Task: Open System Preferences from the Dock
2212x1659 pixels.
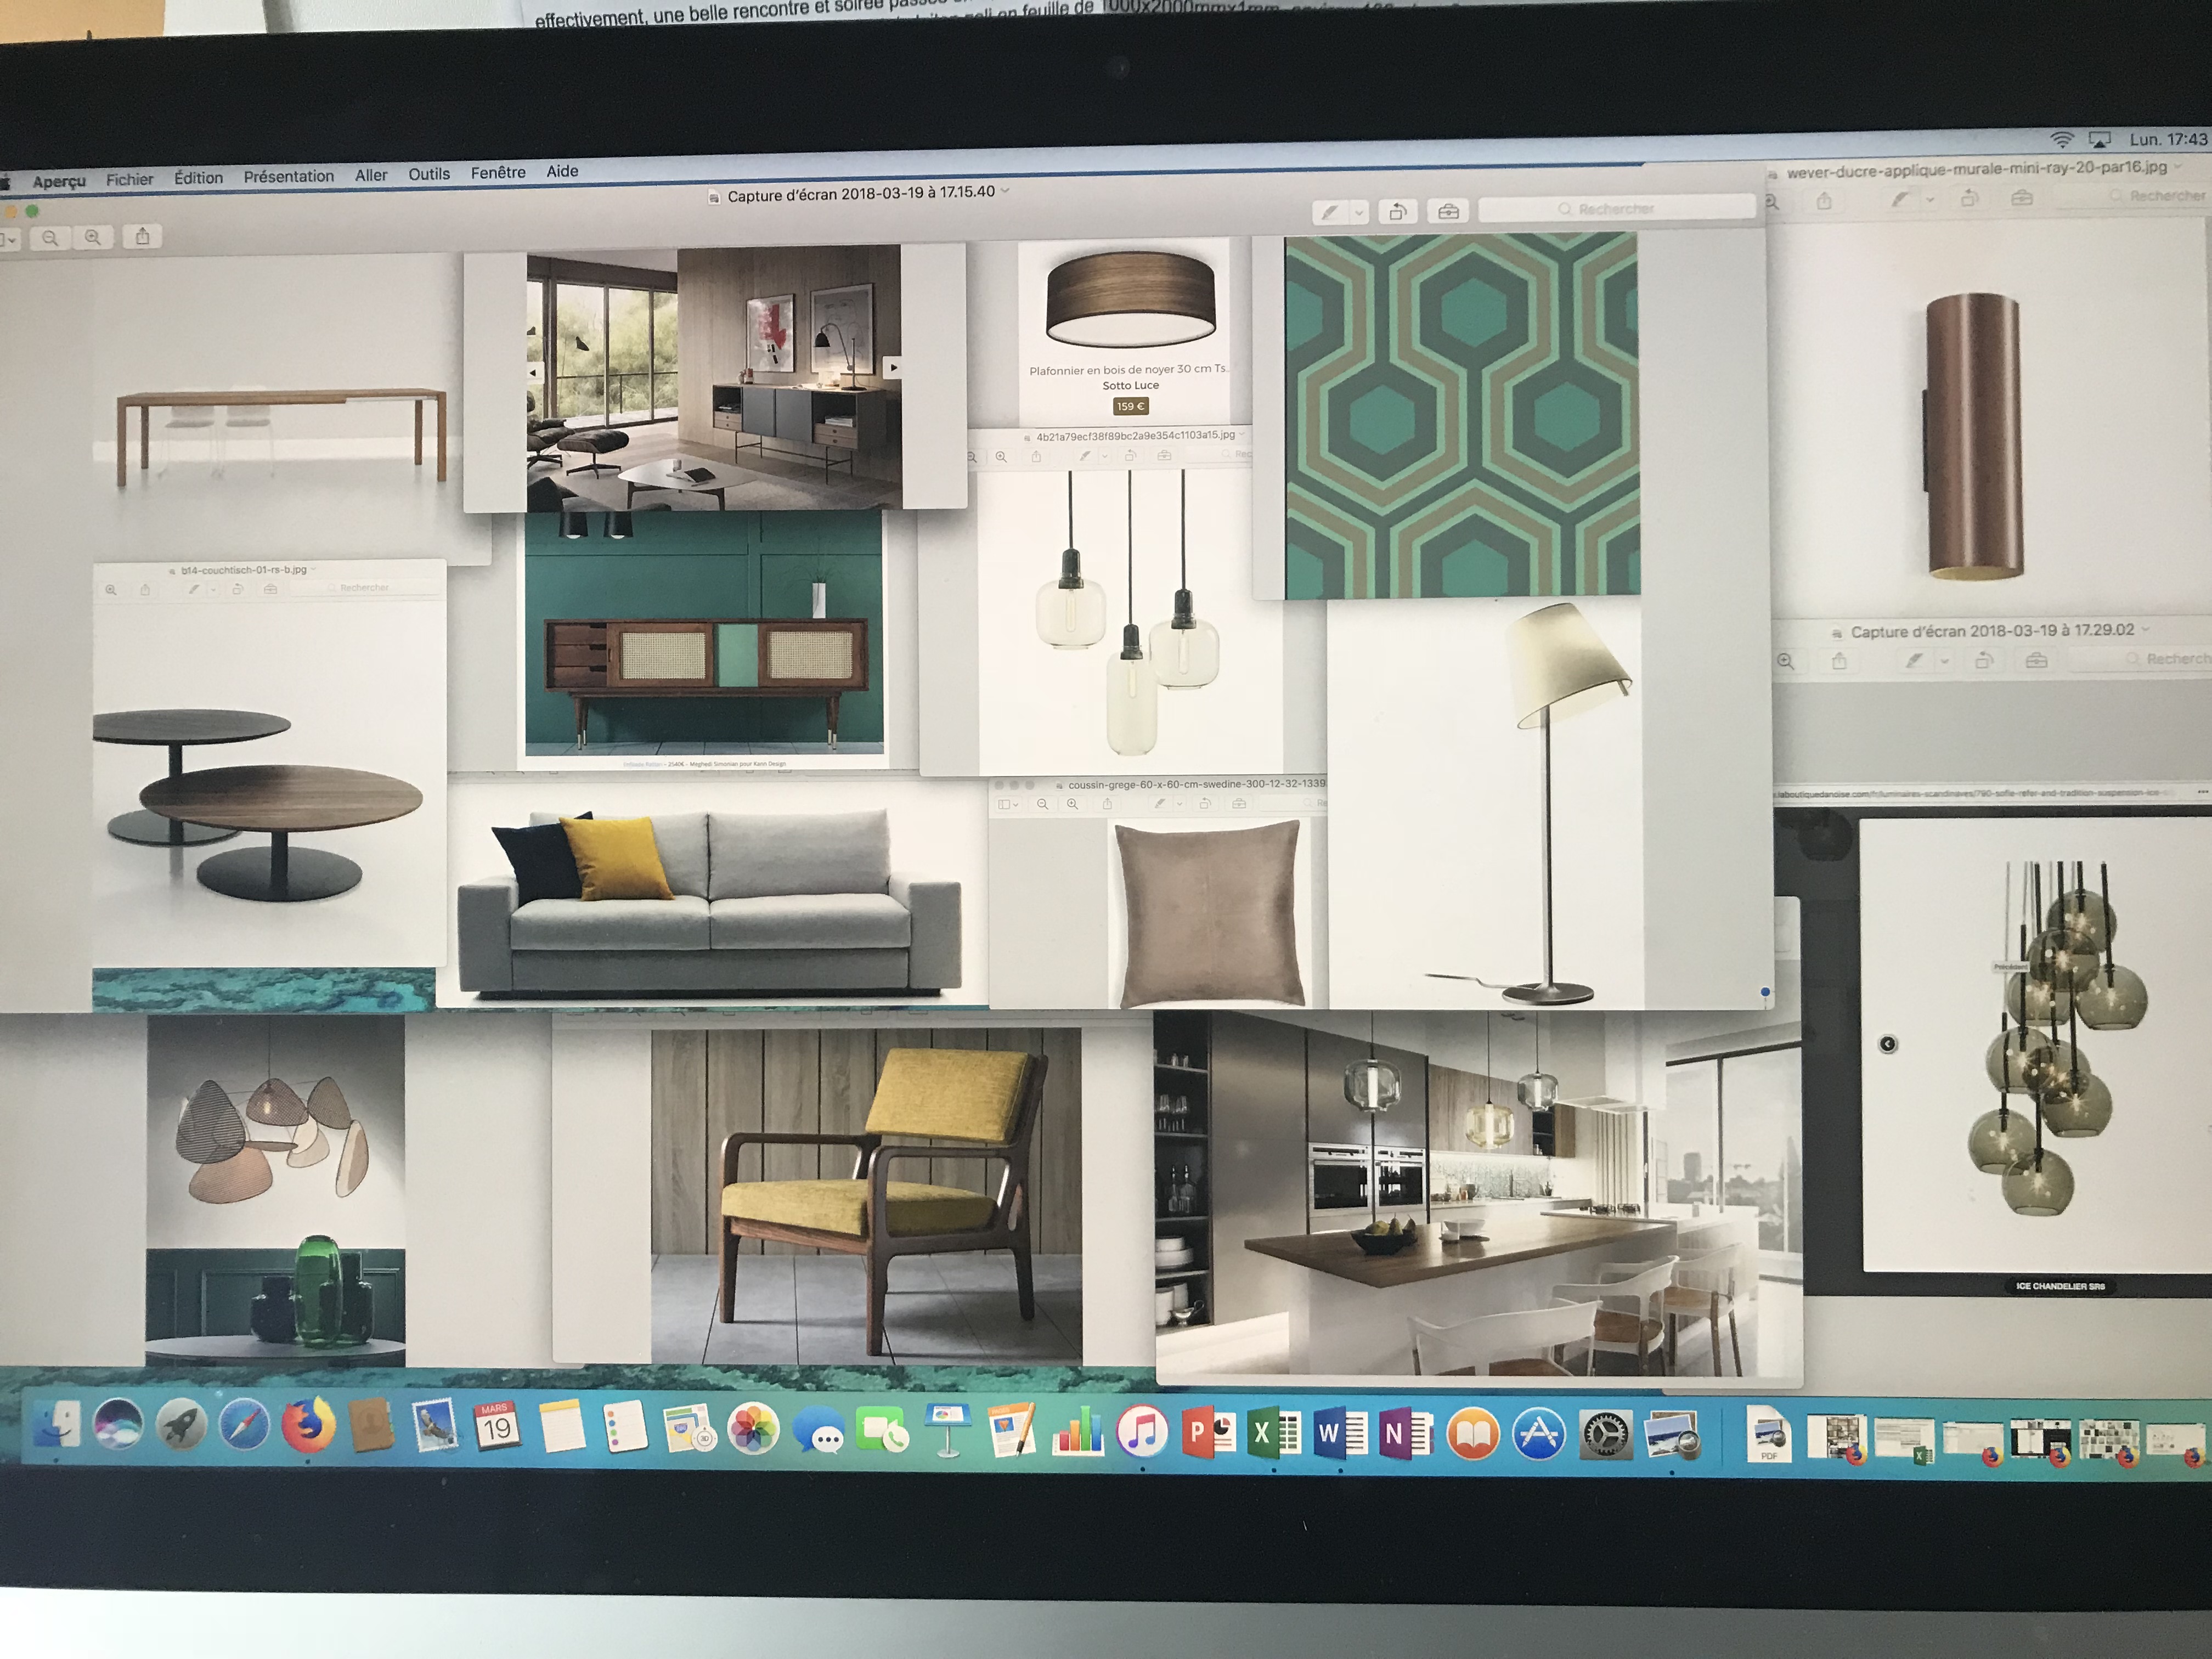Action: pyautogui.click(x=1605, y=1436)
